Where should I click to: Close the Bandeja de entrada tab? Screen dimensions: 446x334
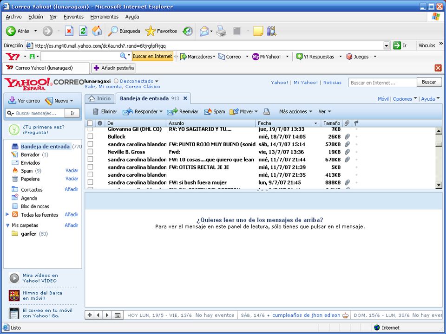tap(185, 98)
